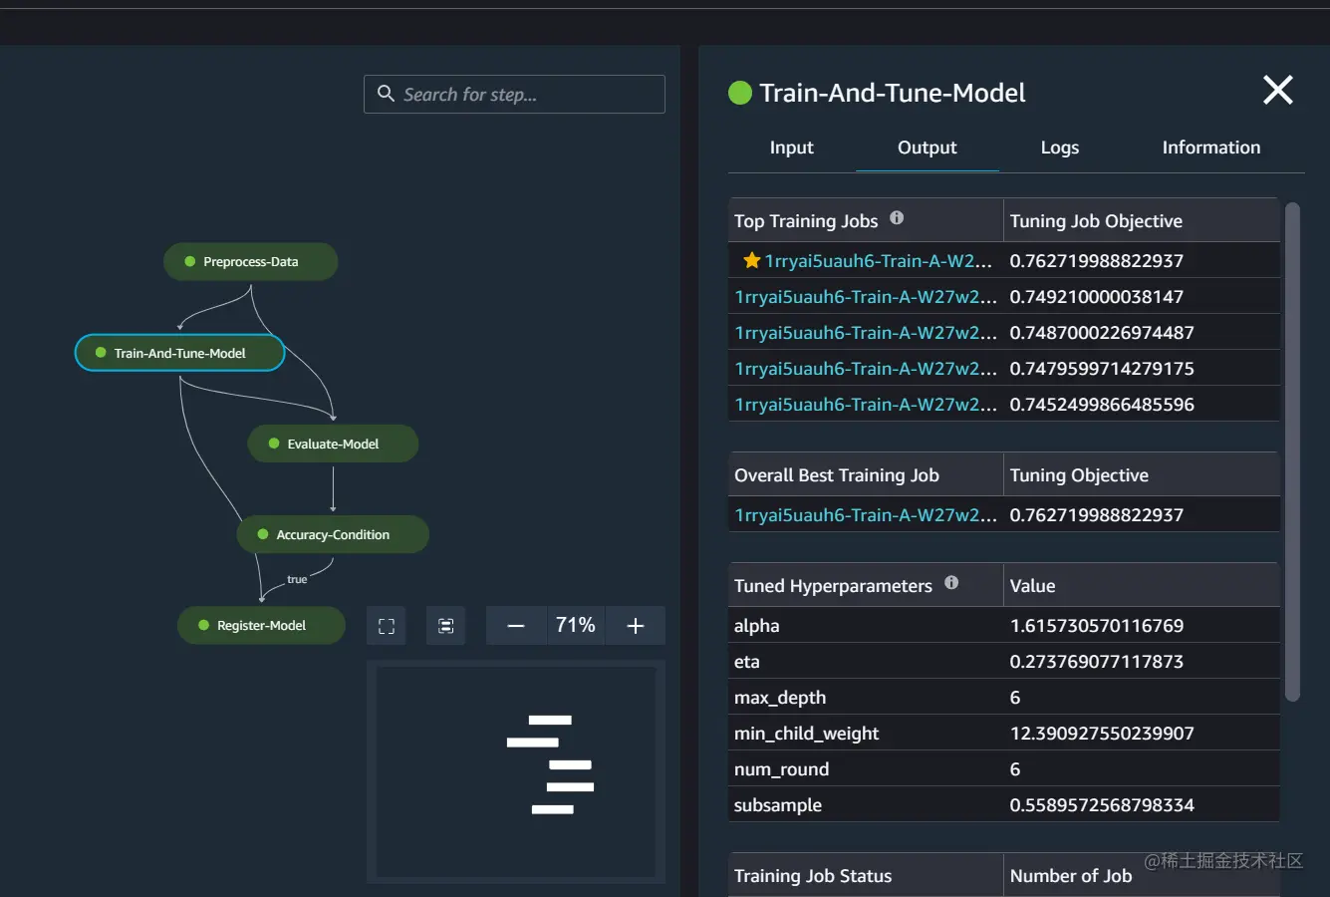1330x897 pixels.
Task: Click the green status dot beside panel title
Action: click(x=740, y=93)
